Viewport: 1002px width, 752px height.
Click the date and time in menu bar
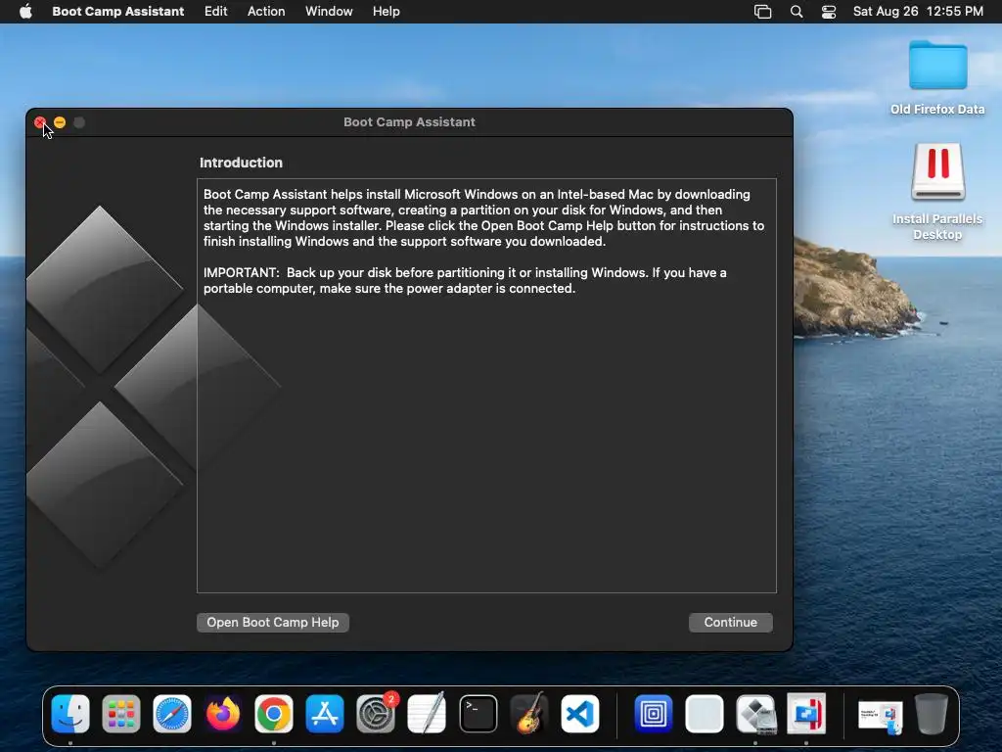(918, 12)
